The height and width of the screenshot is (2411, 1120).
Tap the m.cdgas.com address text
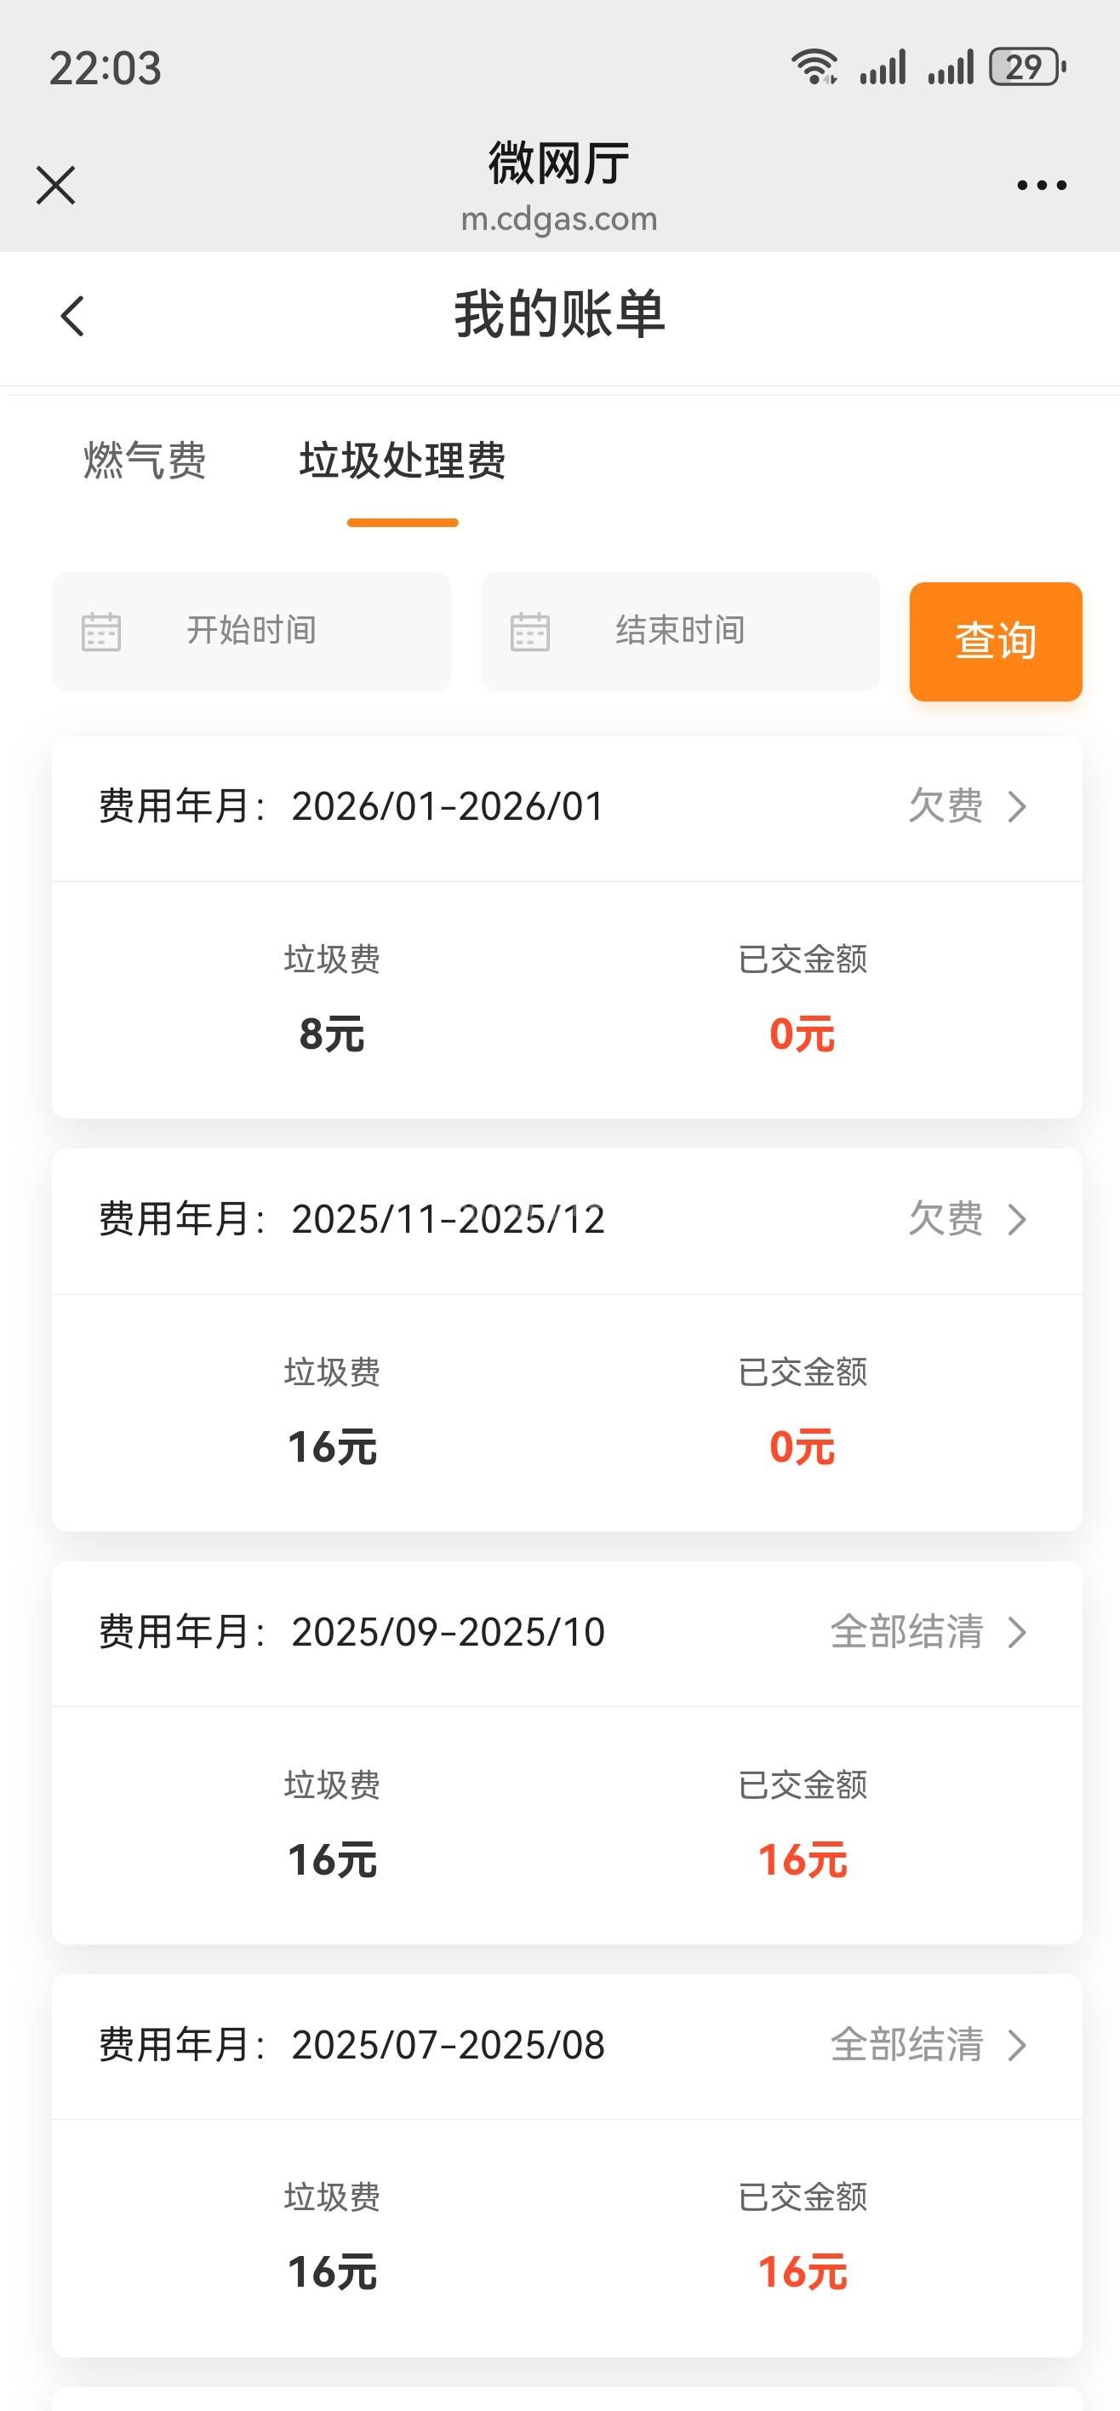559,219
